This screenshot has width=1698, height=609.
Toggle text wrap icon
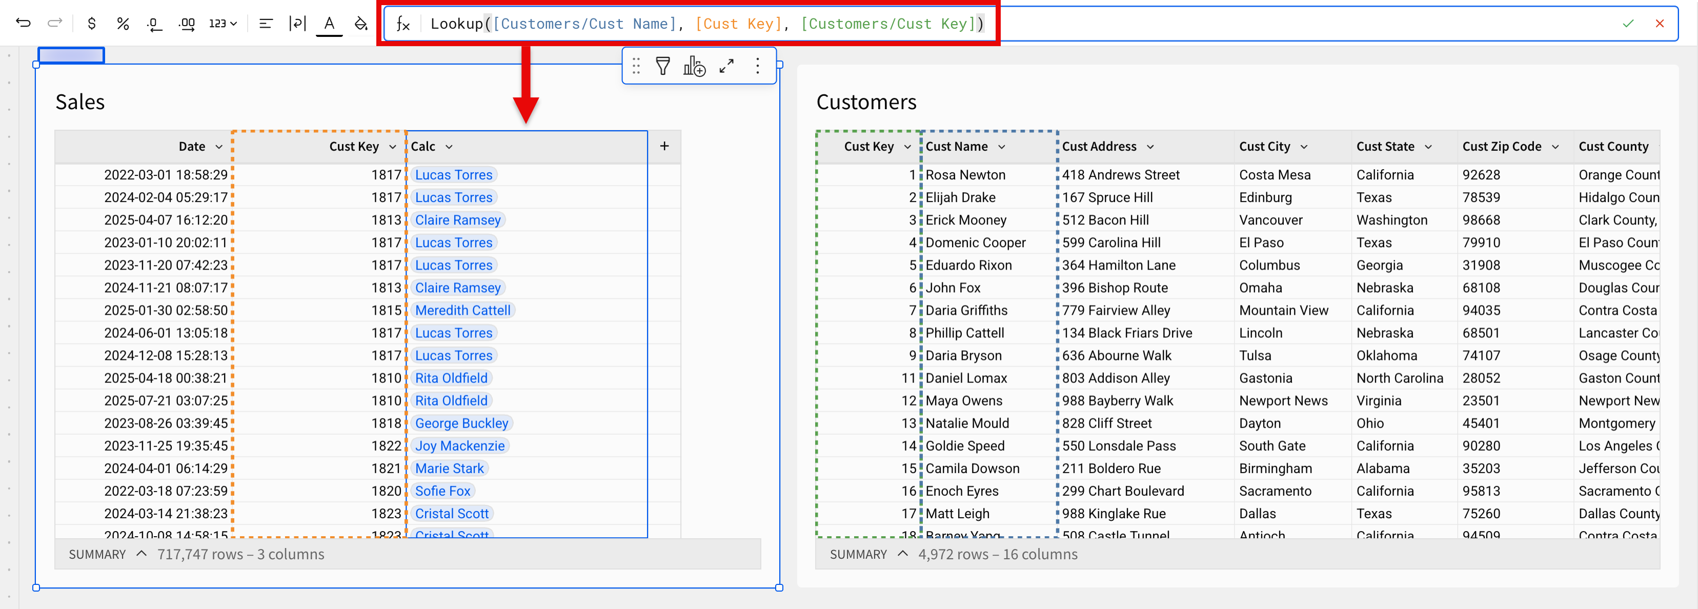297,23
